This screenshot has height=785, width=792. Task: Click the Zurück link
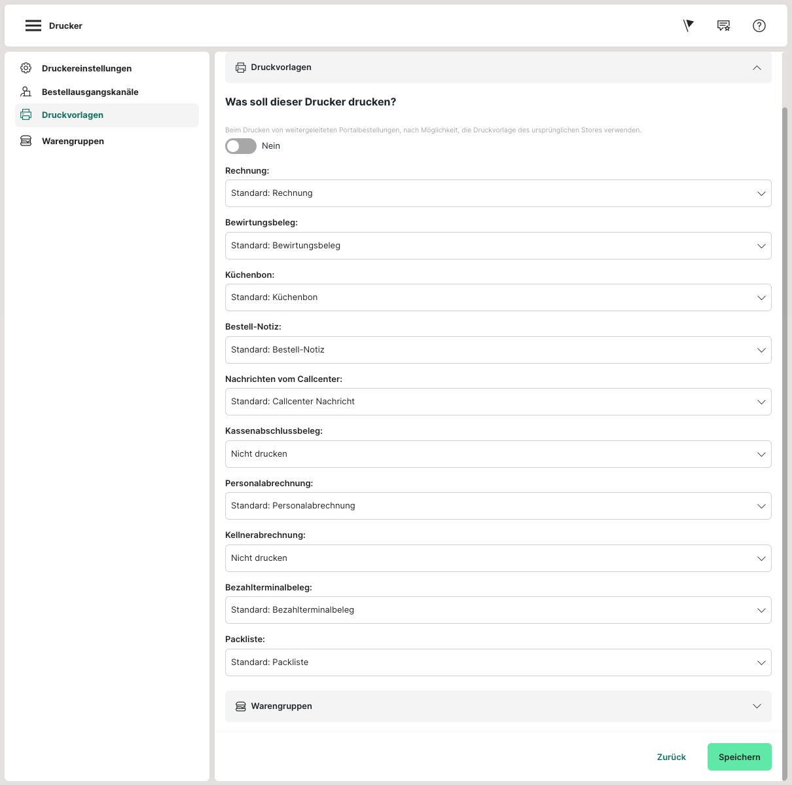tap(672, 757)
